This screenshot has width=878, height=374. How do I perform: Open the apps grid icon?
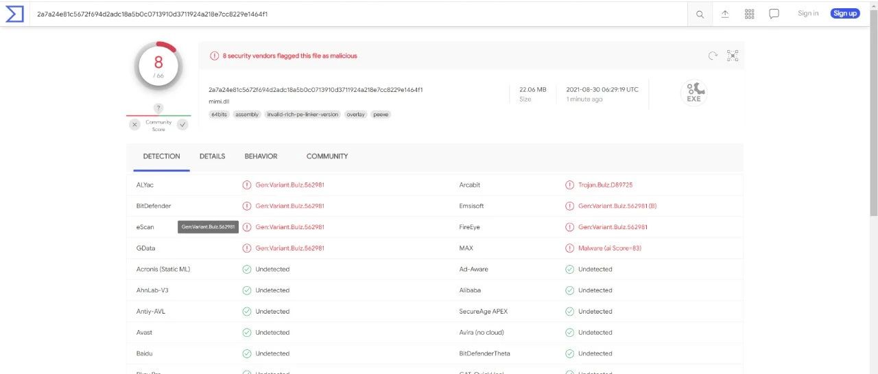[750, 14]
